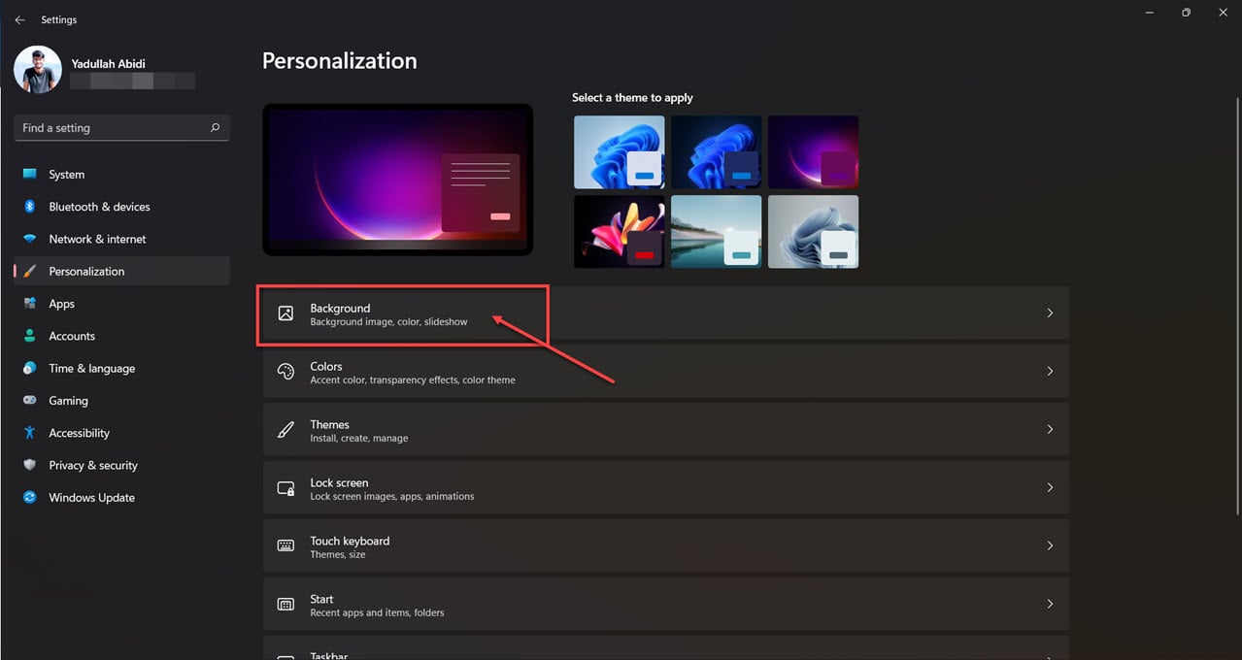1242x660 pixels.
Task: Click the Find a setting search box
Action: pyautogui.click(x=120, y=127)
